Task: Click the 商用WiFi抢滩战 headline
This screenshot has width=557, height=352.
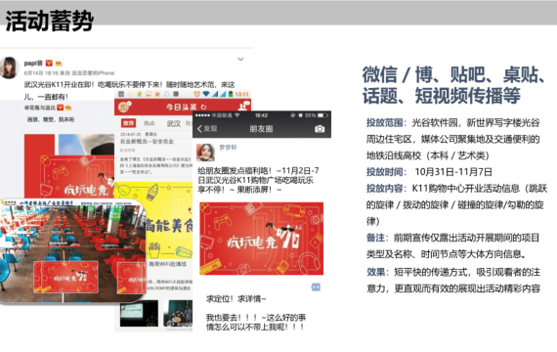Action: pos(167,264)
